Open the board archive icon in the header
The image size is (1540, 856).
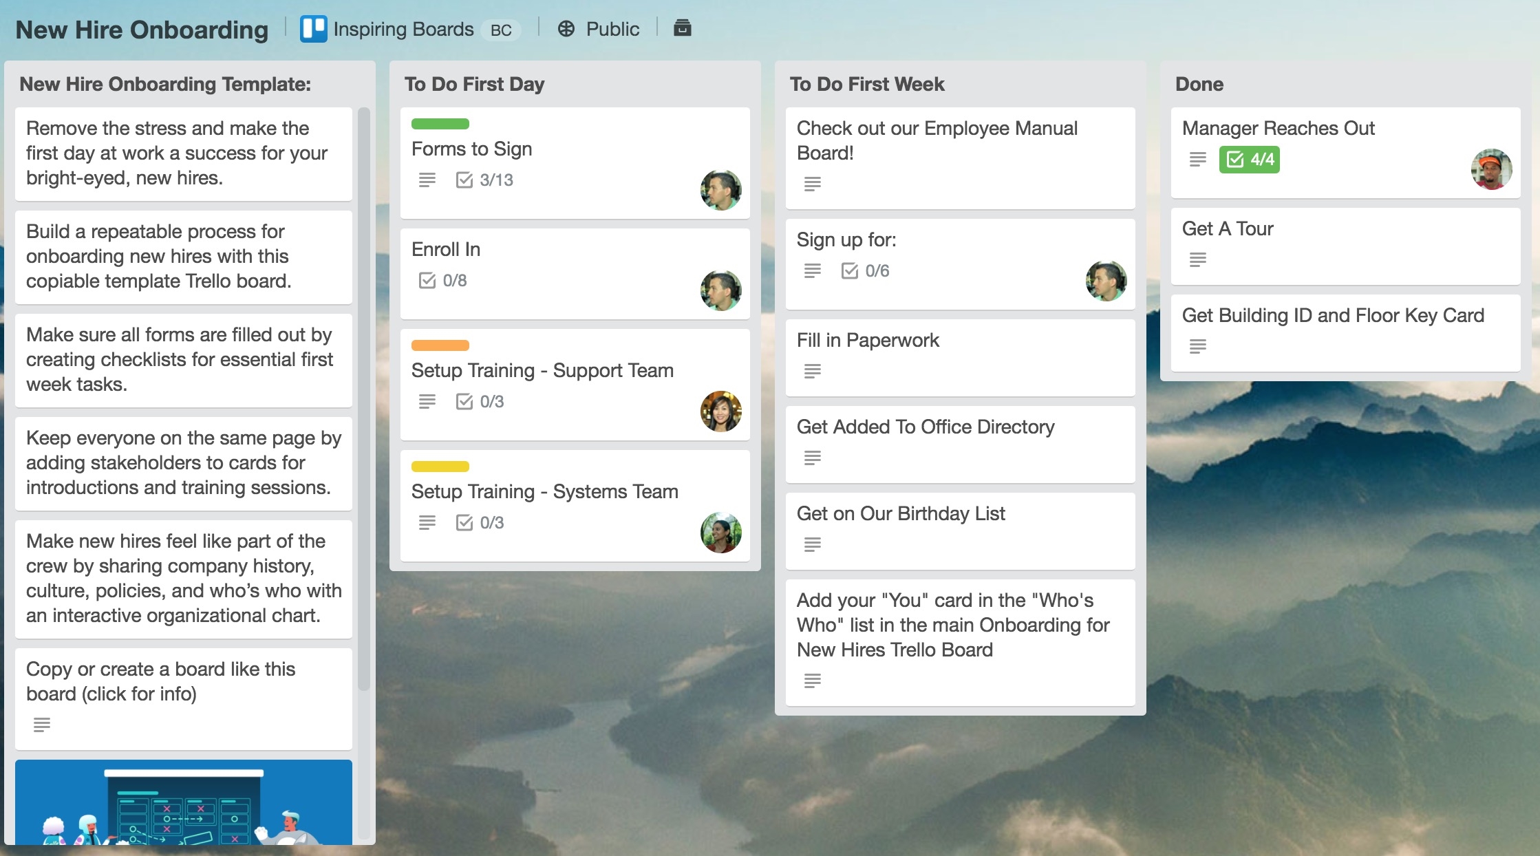point(682,28)
